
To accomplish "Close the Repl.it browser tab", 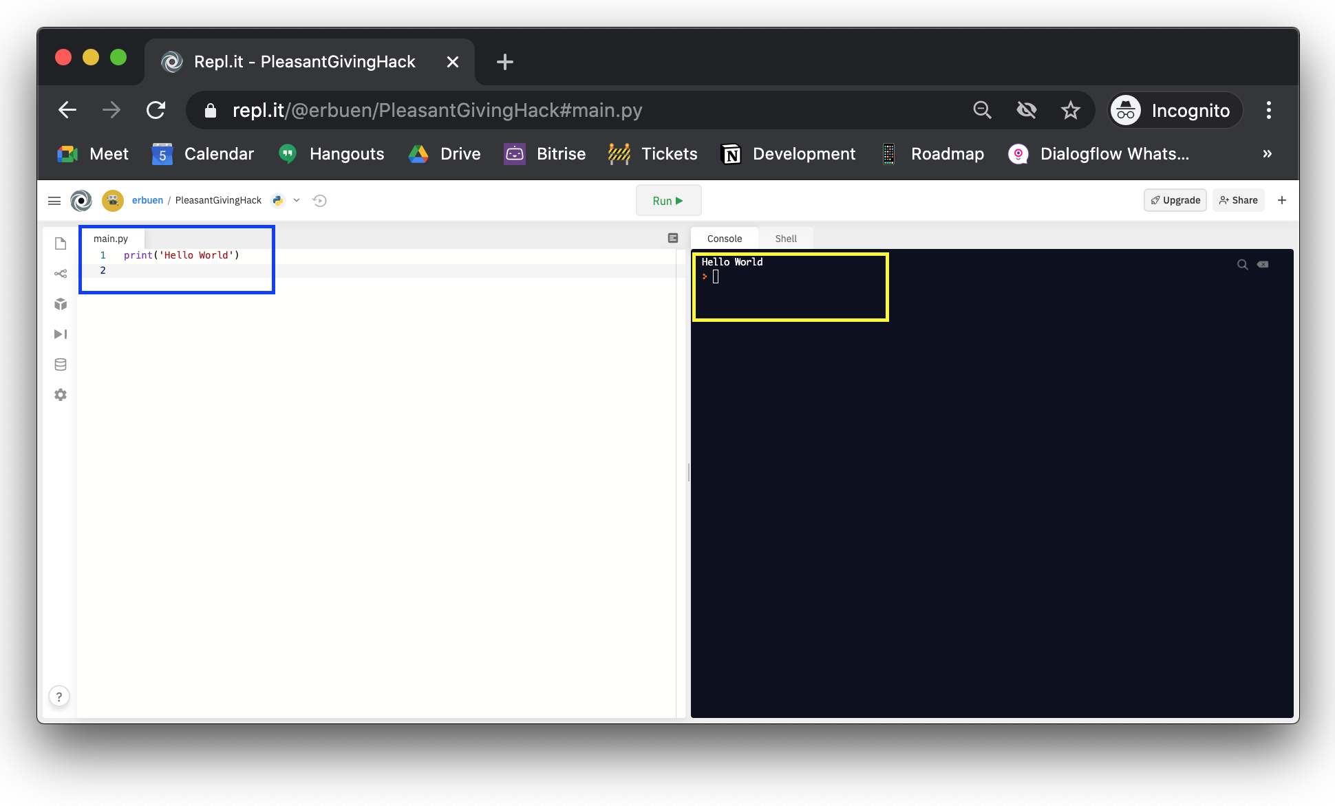I will [453, 62].
